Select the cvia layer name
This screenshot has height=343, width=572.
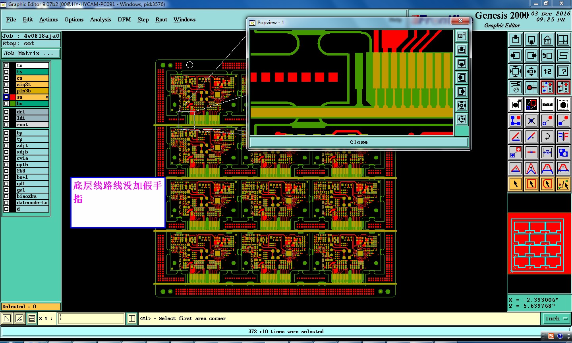(33, 158)
